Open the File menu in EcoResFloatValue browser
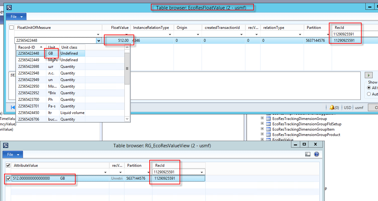 [16, 17]
